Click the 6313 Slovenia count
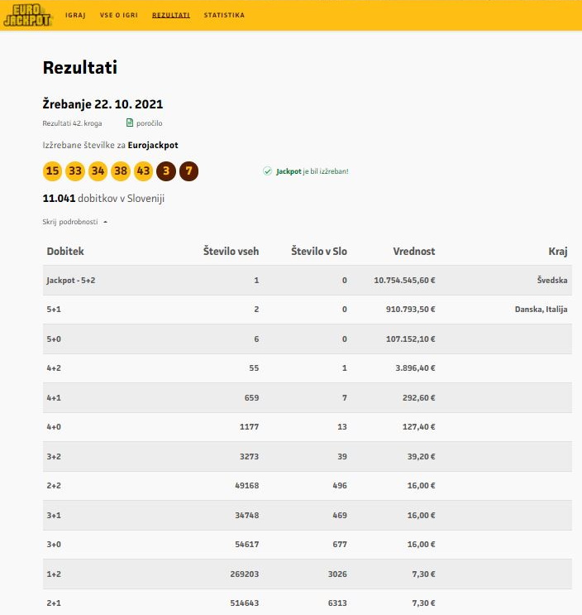 click(337, 603)
